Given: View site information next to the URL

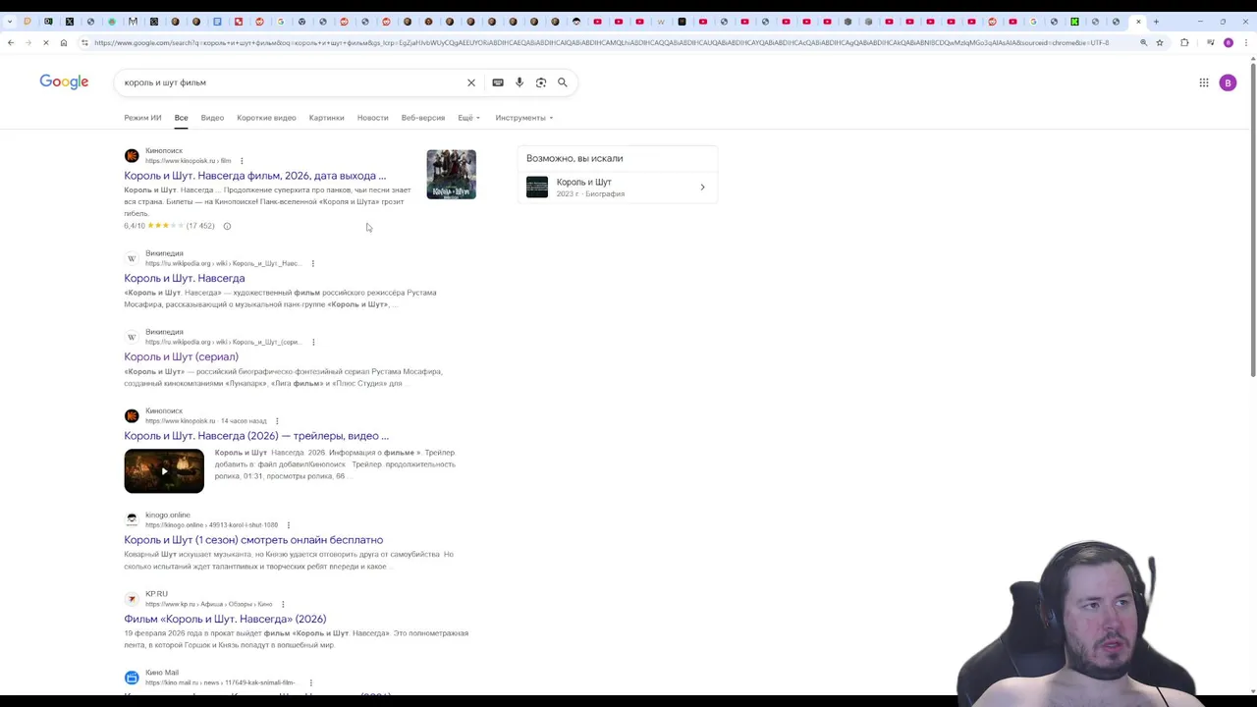Looking at the screenshot, I should pos(84,42).
